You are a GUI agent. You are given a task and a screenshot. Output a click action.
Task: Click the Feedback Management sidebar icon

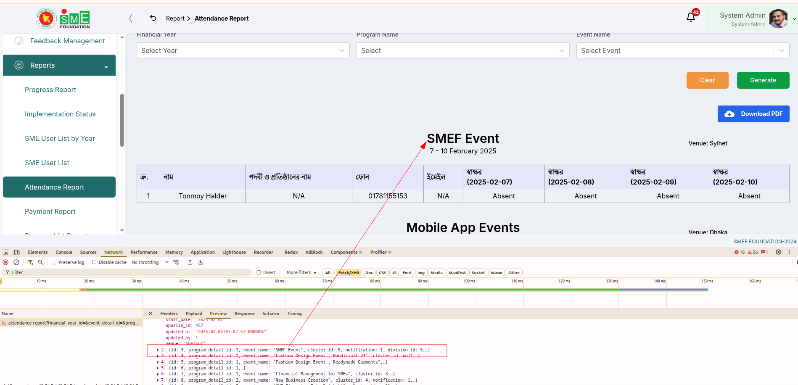point(19,41)
